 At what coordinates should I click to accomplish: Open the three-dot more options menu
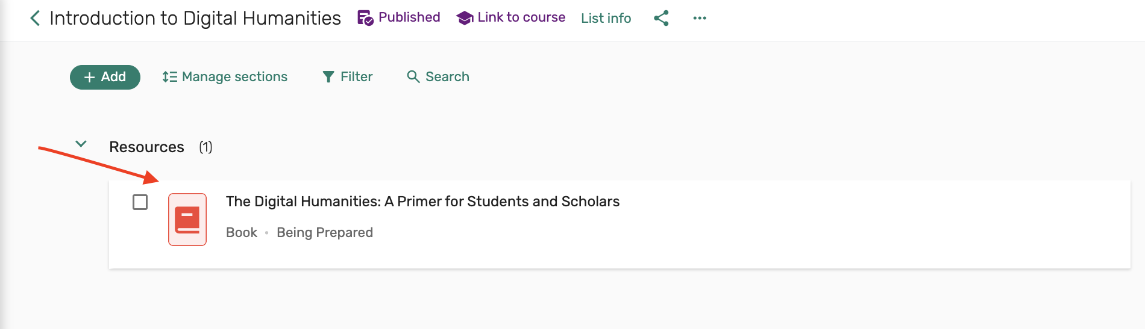click(x=699, y=18)
